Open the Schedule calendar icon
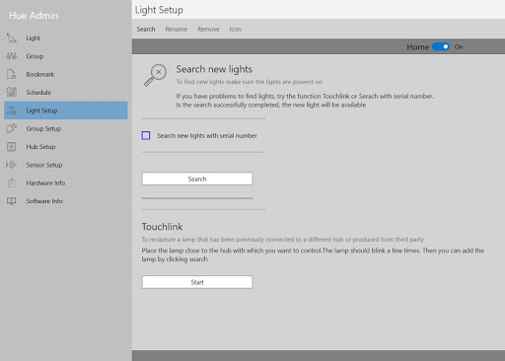505x361 pixels. (x=11, y=92)
